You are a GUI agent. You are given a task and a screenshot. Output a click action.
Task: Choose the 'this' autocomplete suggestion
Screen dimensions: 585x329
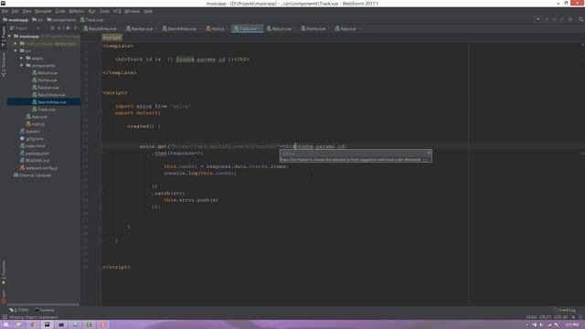(356, 154)
